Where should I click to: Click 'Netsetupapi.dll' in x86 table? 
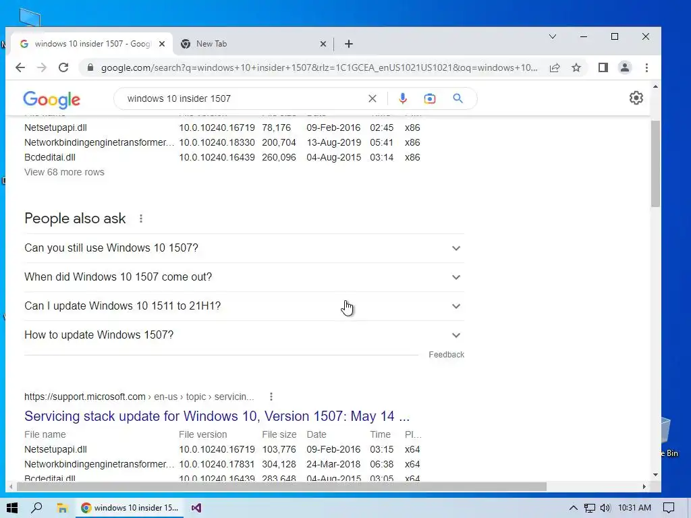(x=55, y=127)
